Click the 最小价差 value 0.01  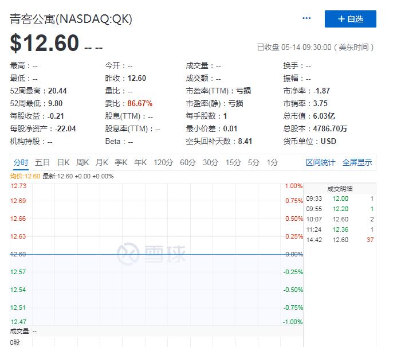[230, 128]
